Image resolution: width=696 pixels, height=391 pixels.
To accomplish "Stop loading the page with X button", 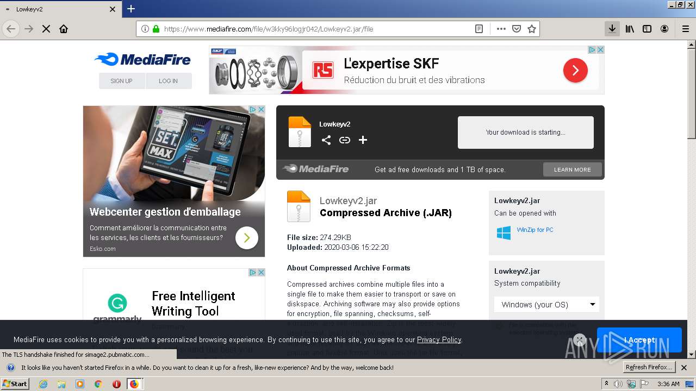I will click(x=46, y=29).
